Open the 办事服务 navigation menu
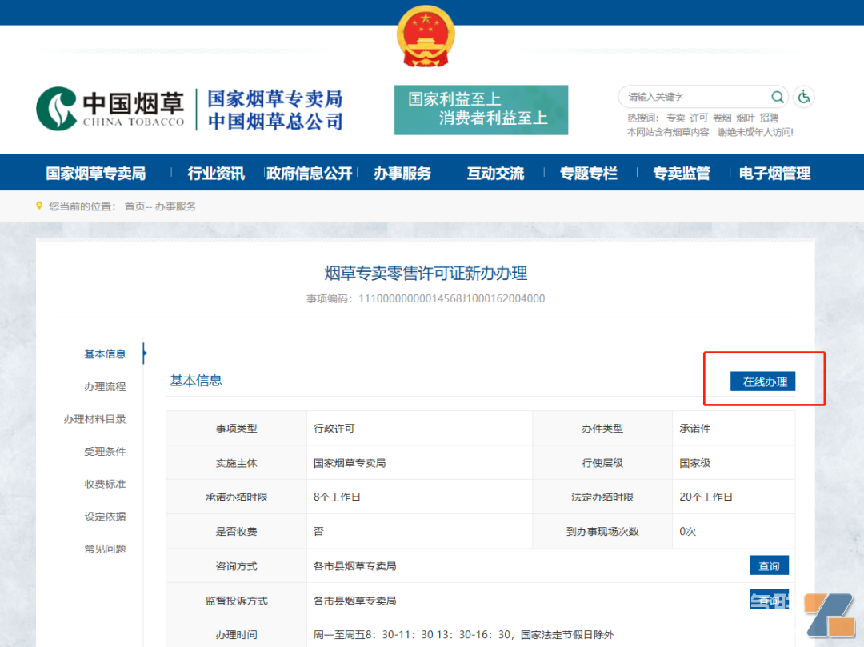The height and width of the screenshot is (647, 864). pos(402,173)
